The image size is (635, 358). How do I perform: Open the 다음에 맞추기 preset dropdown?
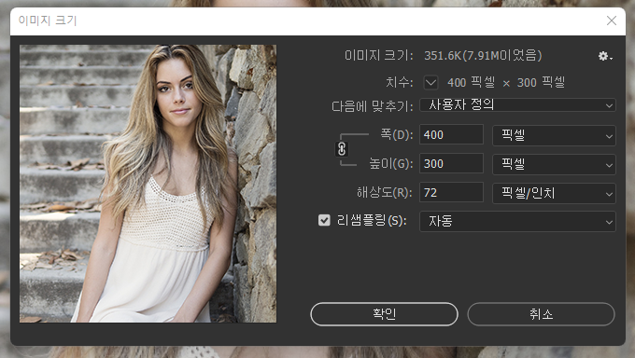(517, 105)
